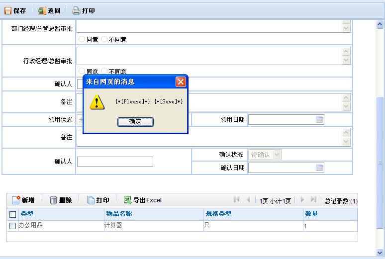Open calendar picker for 确认日期
The image size is (385, 259).
319,168
